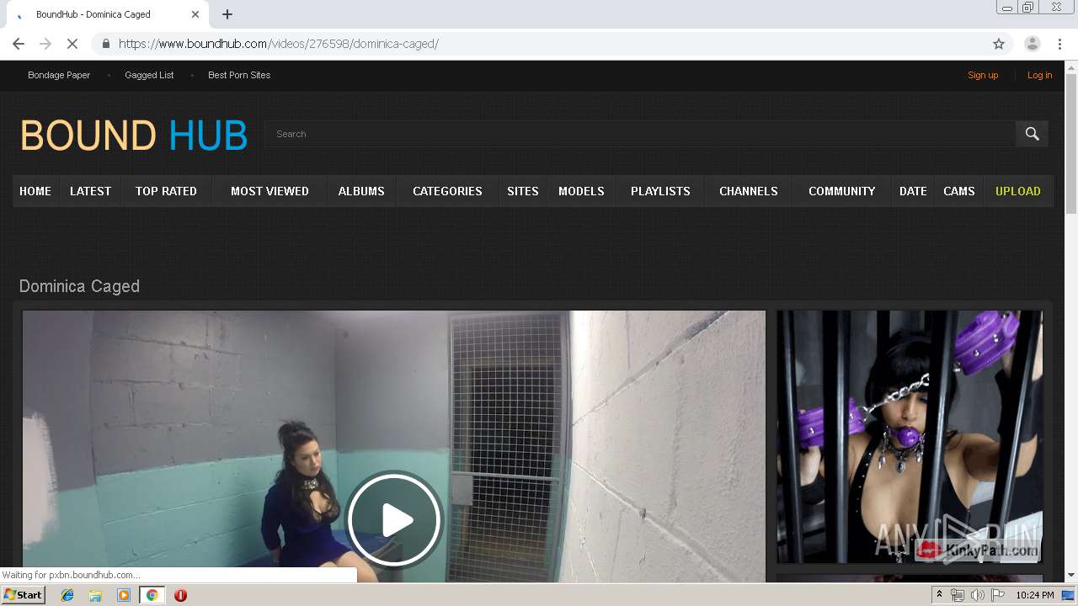Open the ALBUMS section
1078x606 pixels.
[361, 191]
